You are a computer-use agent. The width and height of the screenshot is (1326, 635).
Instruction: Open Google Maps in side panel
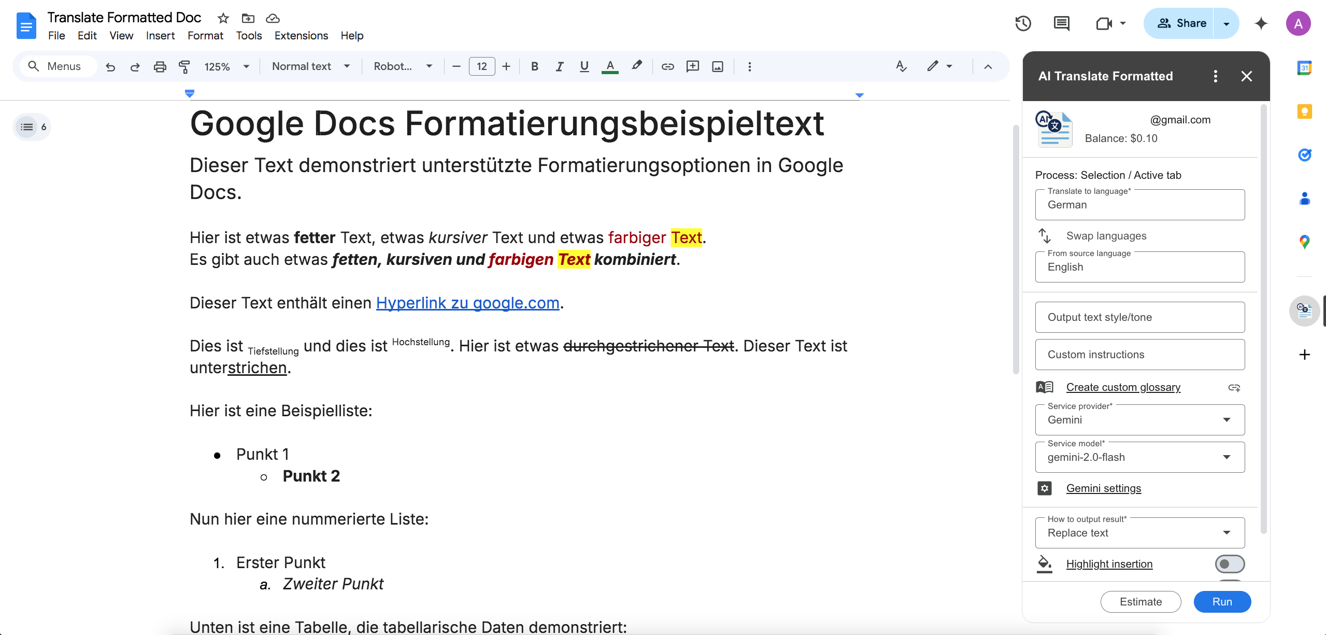click(x=1305, y=242)
